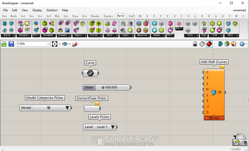Click the green download-box icon in the Document panel
This screenshot has height=151, width=249.
[x=45, y=23]
